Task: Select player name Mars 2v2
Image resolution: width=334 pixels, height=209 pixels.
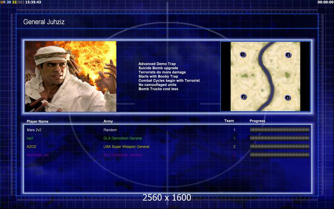Action: click(x=34, y=130)
